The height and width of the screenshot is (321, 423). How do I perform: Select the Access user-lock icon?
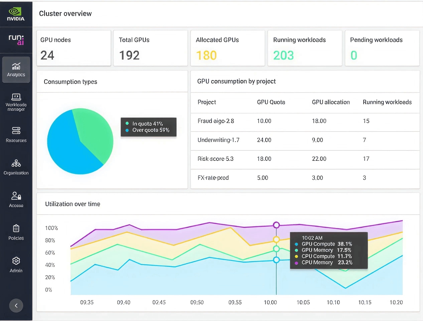click(x=16, y=196)
